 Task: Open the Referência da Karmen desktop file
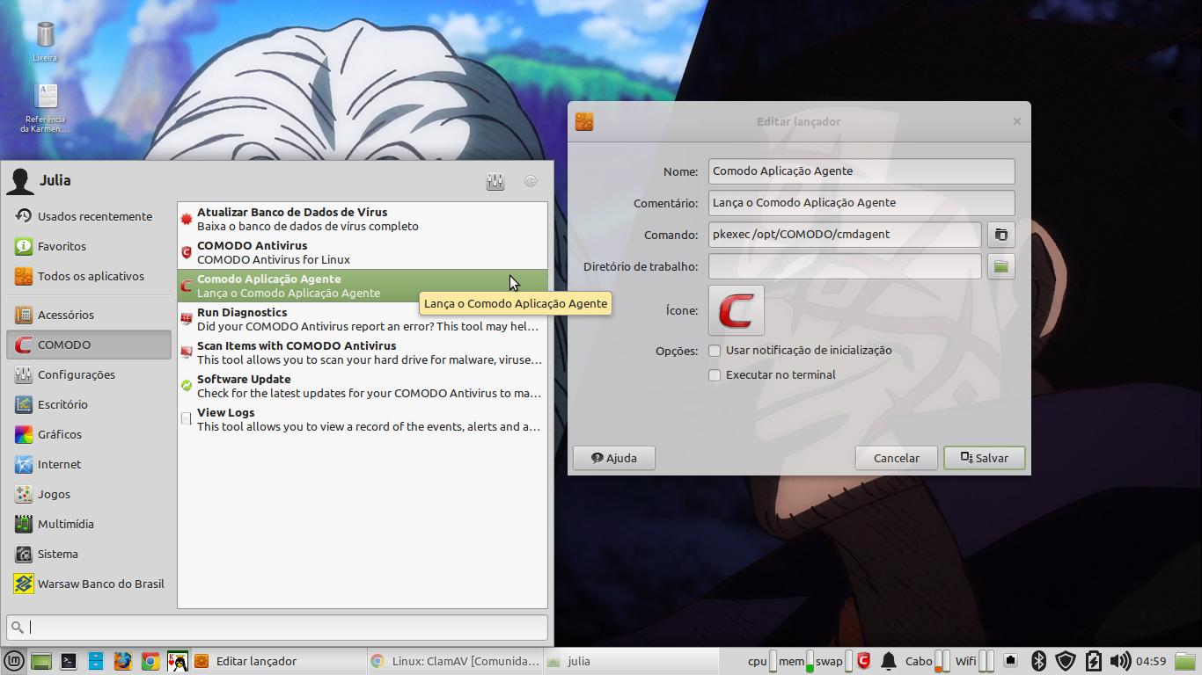pyautogui.click(x=45, y=108)
